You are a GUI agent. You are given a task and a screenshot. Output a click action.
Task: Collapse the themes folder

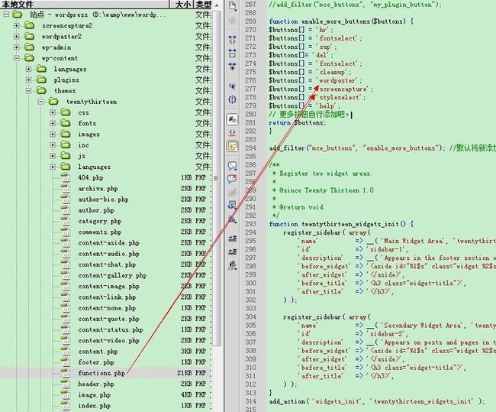(28, 91)
